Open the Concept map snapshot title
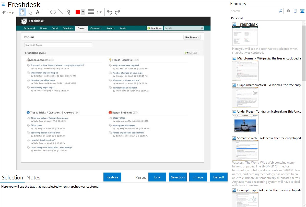 [x=269, y=190]
